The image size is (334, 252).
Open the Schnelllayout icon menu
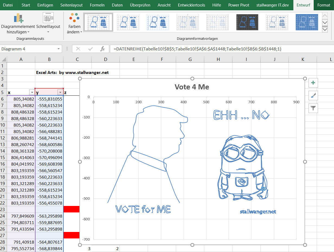click(48, 18)
